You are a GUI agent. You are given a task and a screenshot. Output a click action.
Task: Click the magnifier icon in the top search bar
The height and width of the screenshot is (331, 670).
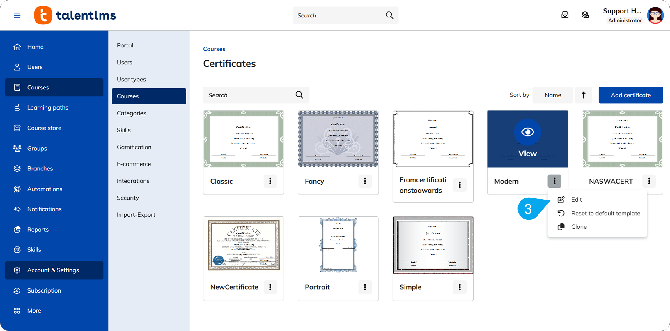389,15
